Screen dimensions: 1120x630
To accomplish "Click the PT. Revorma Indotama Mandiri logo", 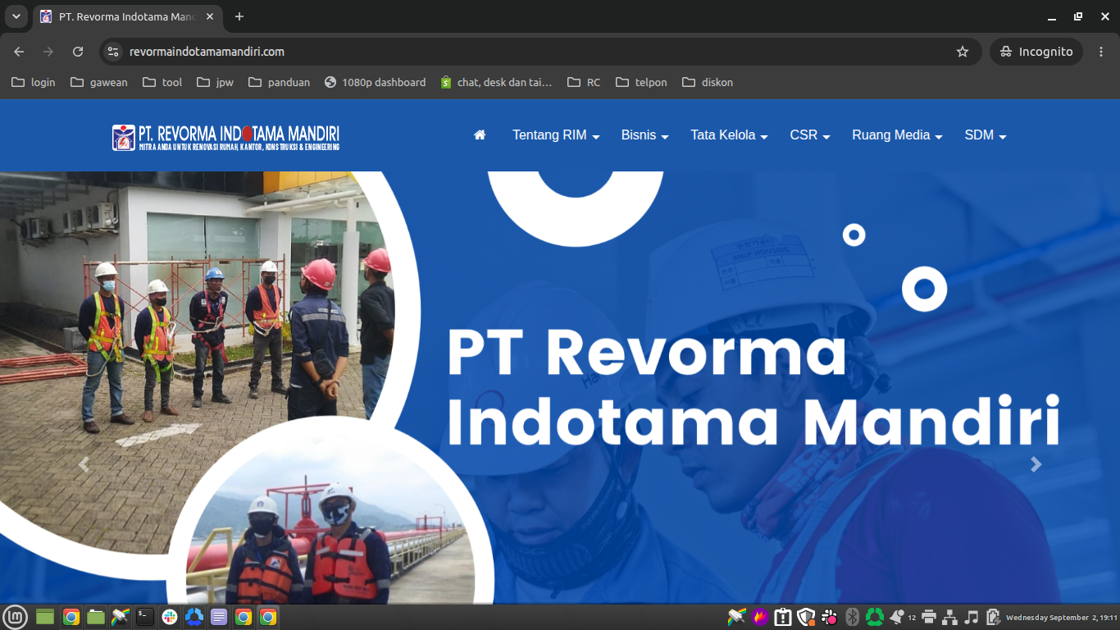I will (x=225, y=137).
